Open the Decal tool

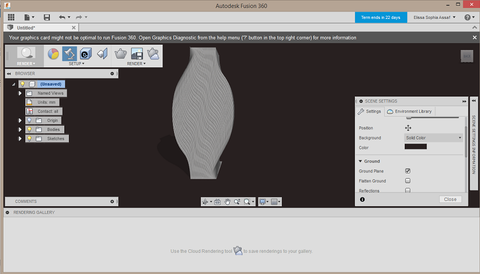[86, 54]
